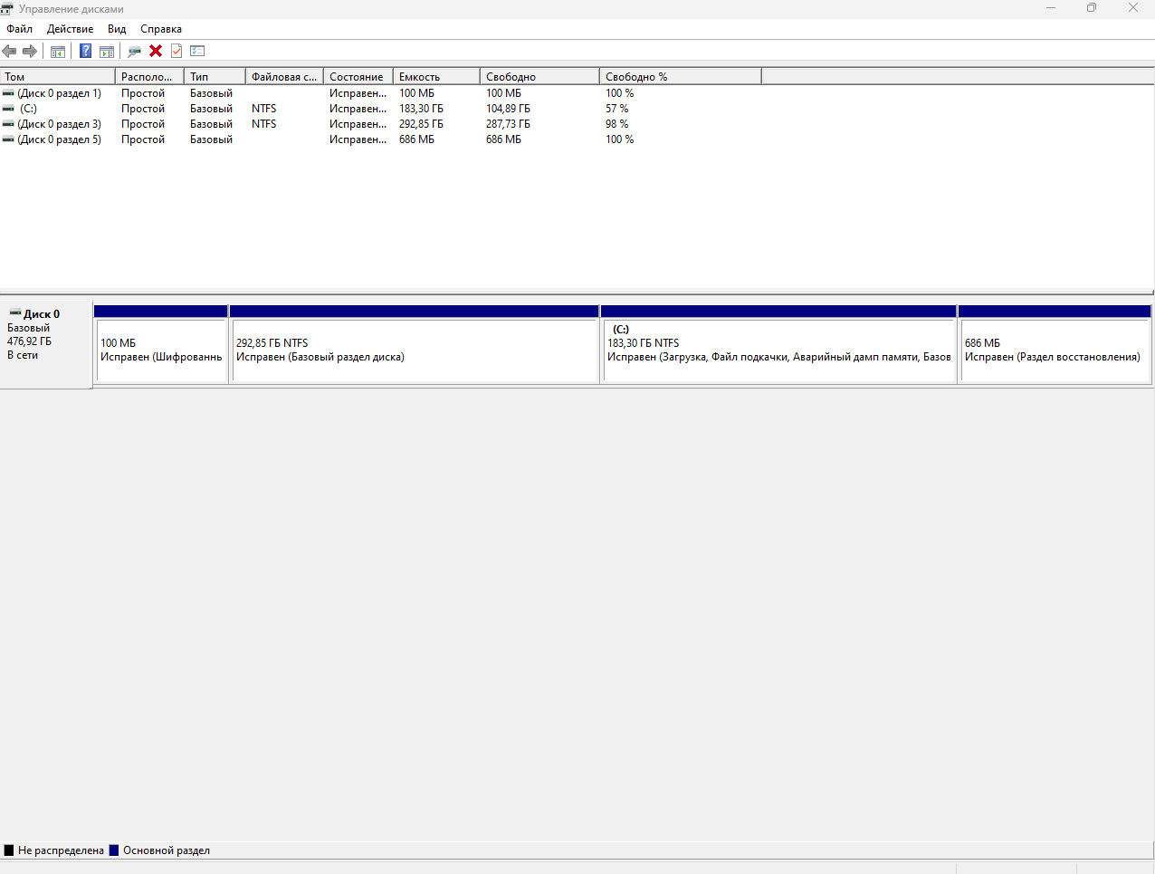Image resolution: width=1155 pixels, height=874 pixels.
Task: Sort by the Свободно % column header
Action: [x=681, y=77]
